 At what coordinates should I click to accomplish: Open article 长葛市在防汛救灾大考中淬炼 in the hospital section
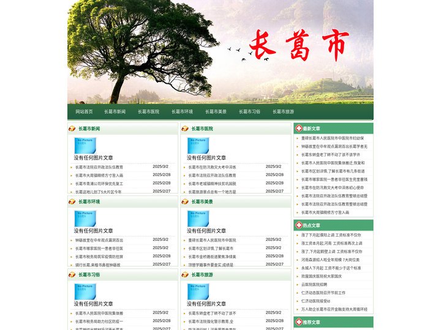point(212,167)
